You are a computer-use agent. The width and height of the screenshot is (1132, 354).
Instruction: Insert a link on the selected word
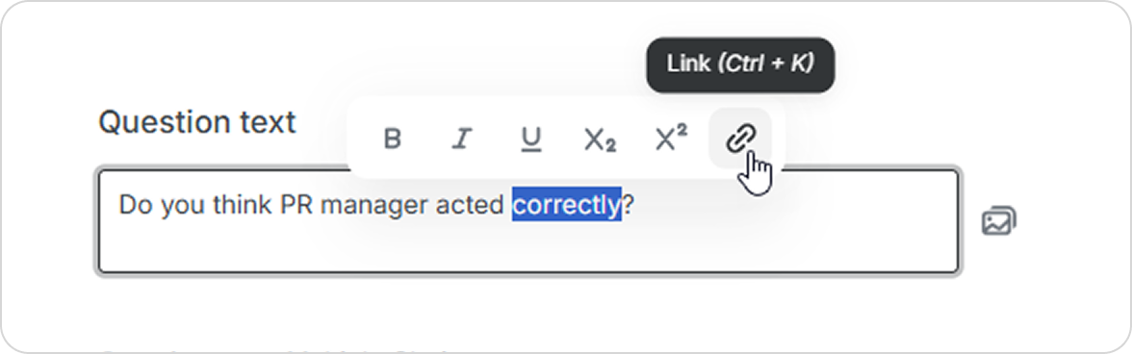click(741, 138)
